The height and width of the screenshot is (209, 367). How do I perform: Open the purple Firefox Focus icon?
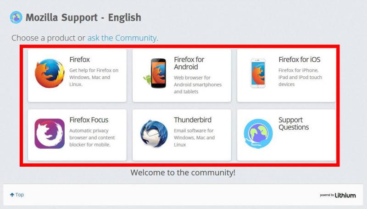pyautogui.click(x=50, y=134)
